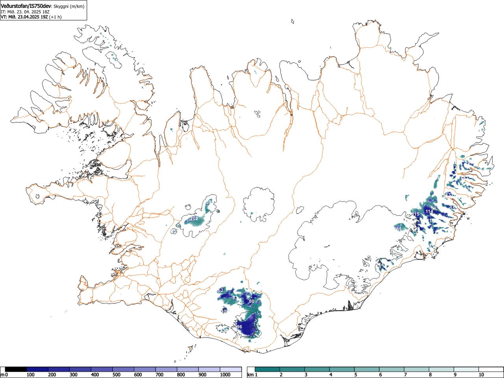The height and width of the screenshot is (378, 504).
Task: Select the '10' km scale label
Action: pyautogui.click(x=481, y=375)
